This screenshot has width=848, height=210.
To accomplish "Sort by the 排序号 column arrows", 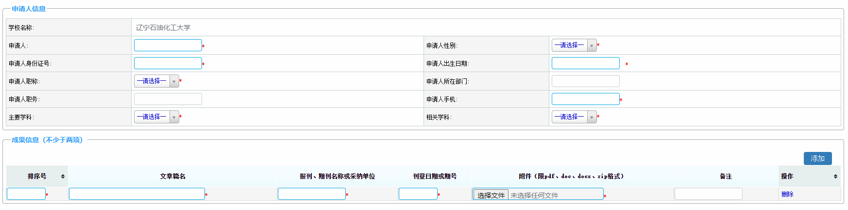I will [x=63, y=177].
